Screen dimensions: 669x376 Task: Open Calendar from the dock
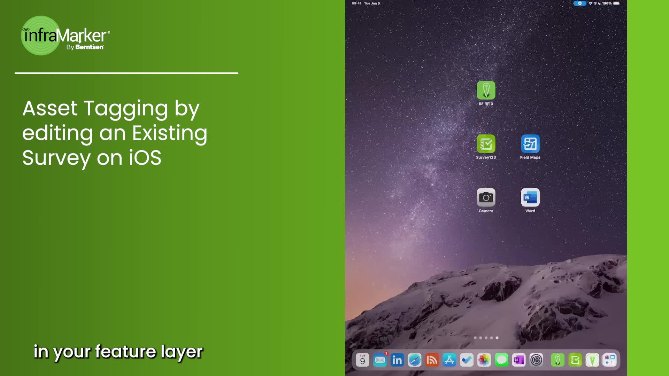coord(362,360)
